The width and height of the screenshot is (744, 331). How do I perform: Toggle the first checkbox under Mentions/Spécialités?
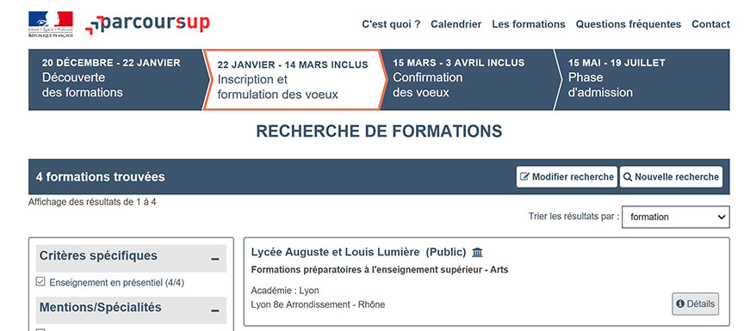coord(40,330)
